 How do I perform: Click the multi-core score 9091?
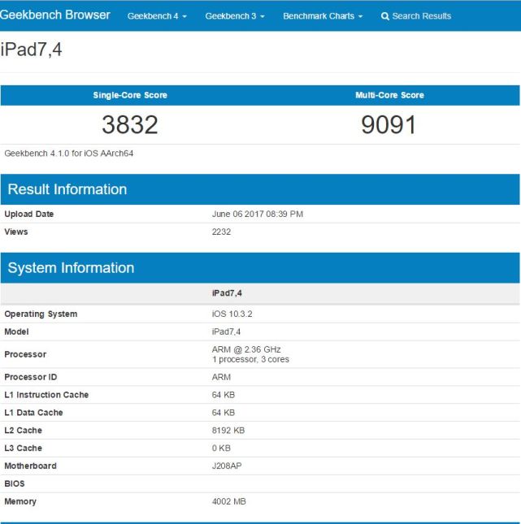[x=389, y=124]
